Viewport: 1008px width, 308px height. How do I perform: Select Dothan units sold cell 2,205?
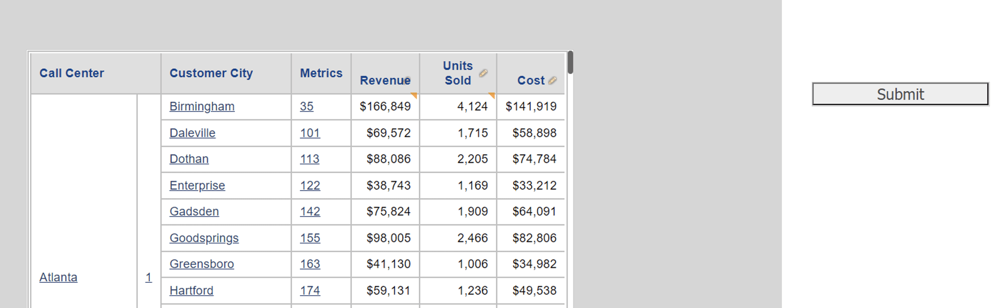(x=458, y=159)
